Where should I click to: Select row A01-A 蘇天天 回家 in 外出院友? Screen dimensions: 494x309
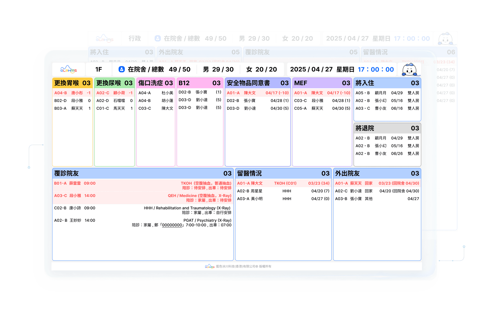click(377, 183)
